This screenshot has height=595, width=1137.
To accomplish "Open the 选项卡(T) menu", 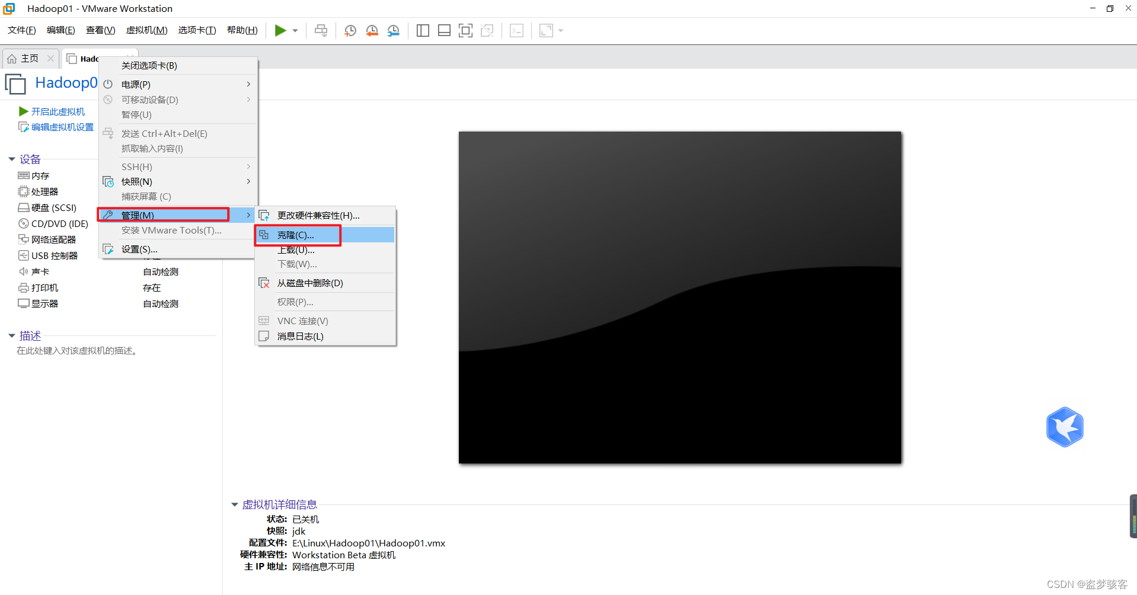I will tap(197, 30).
